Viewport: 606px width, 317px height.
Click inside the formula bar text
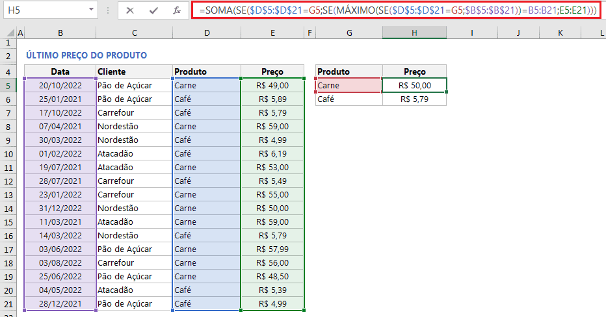pyautogui.click(x=397, y=10)
